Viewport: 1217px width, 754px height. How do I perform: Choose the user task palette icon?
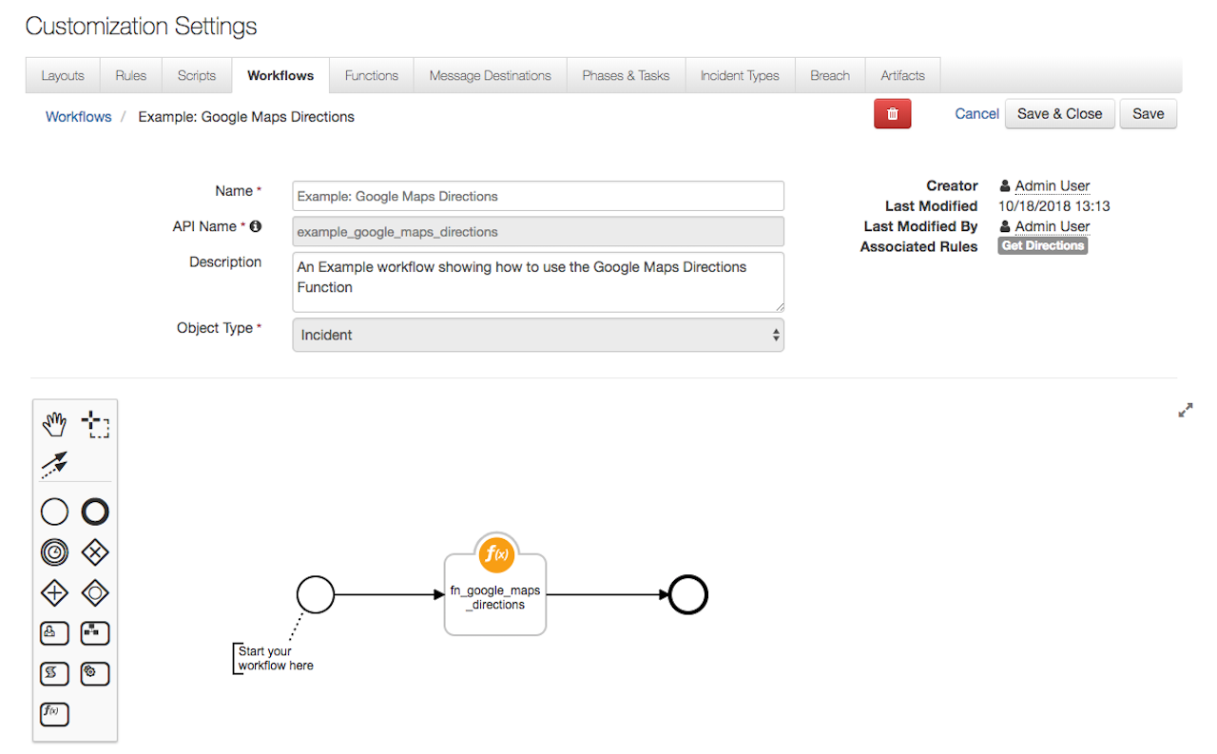tap(55, 632)
